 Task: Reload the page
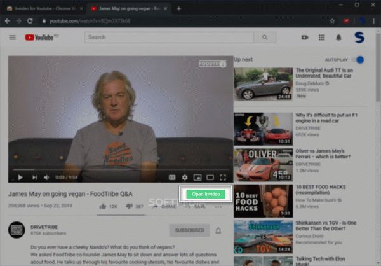click(x=30, y=21)
